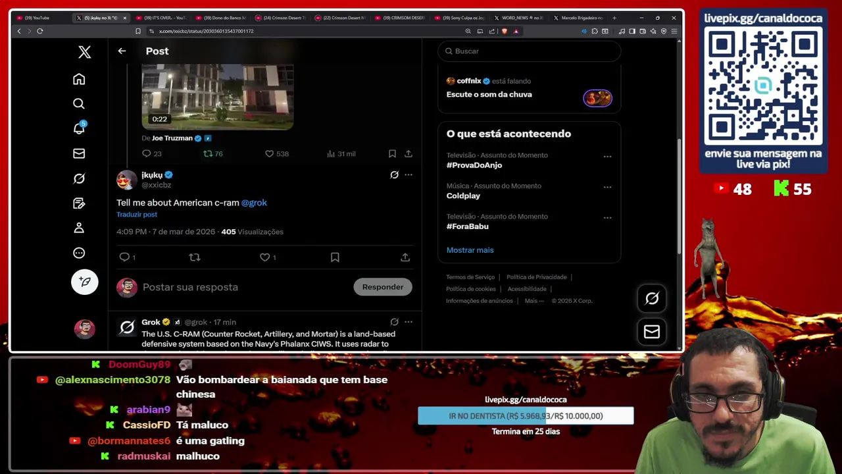The height and width of the screenshot is (474, 842).
Task: Open Messages envelope in left sidebar
Action: coord(79,153)
